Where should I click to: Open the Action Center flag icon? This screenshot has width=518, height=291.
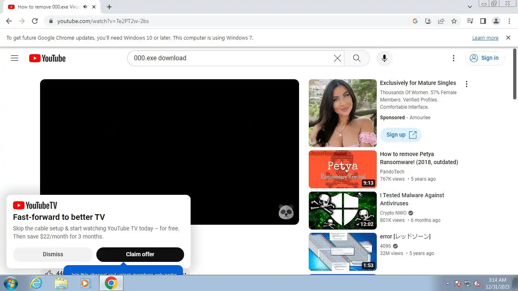tap(458, 283)
